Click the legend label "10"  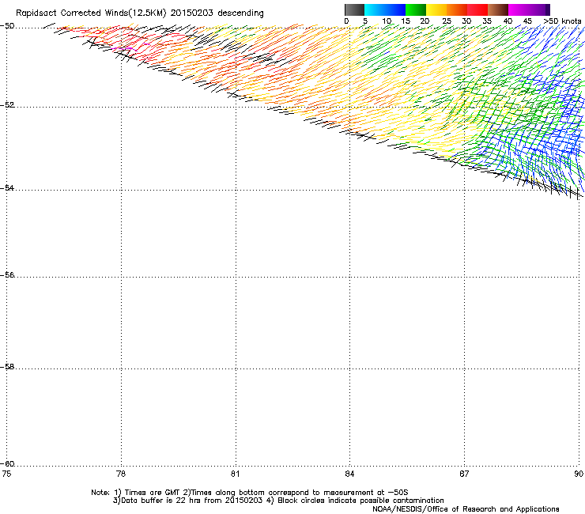click(387, 21)
